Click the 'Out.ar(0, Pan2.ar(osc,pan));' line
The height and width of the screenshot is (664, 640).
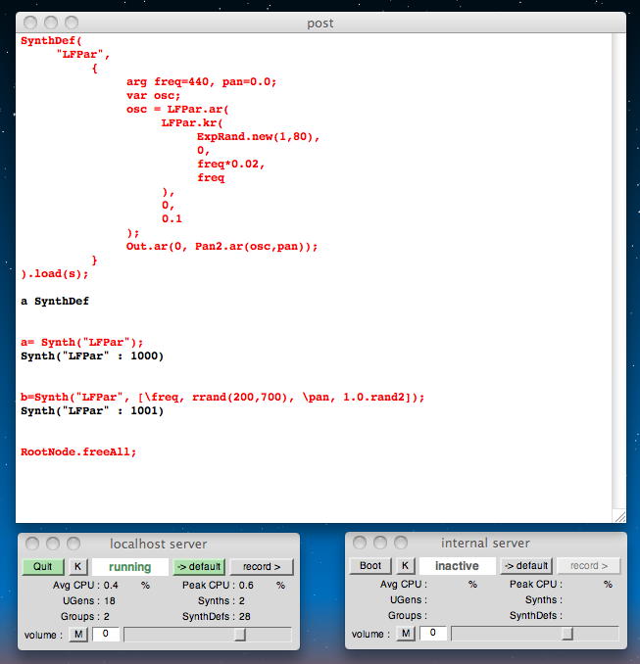tap(222, 247)
